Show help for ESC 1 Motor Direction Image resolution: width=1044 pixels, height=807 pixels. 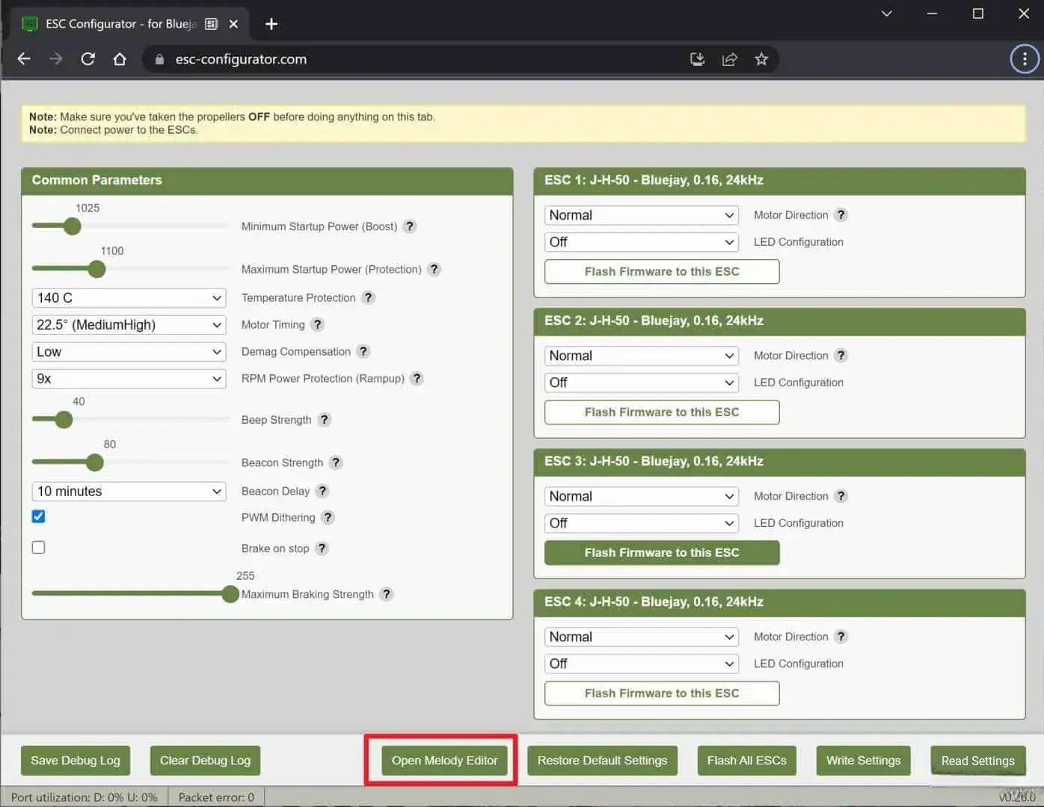(x=841, y=215)
